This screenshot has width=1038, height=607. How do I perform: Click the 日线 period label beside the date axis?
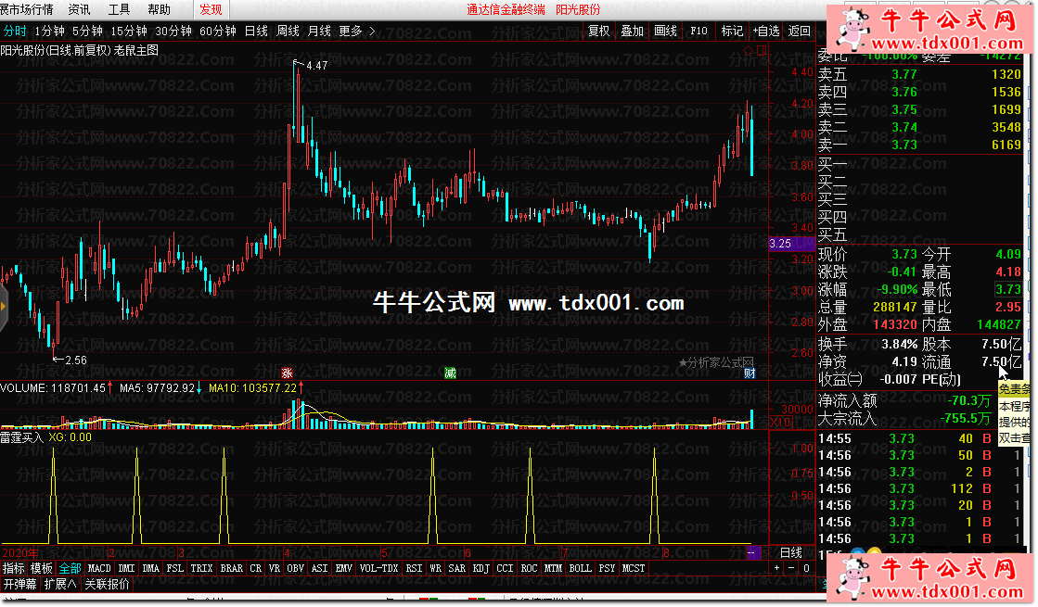(x=790, y=552)
